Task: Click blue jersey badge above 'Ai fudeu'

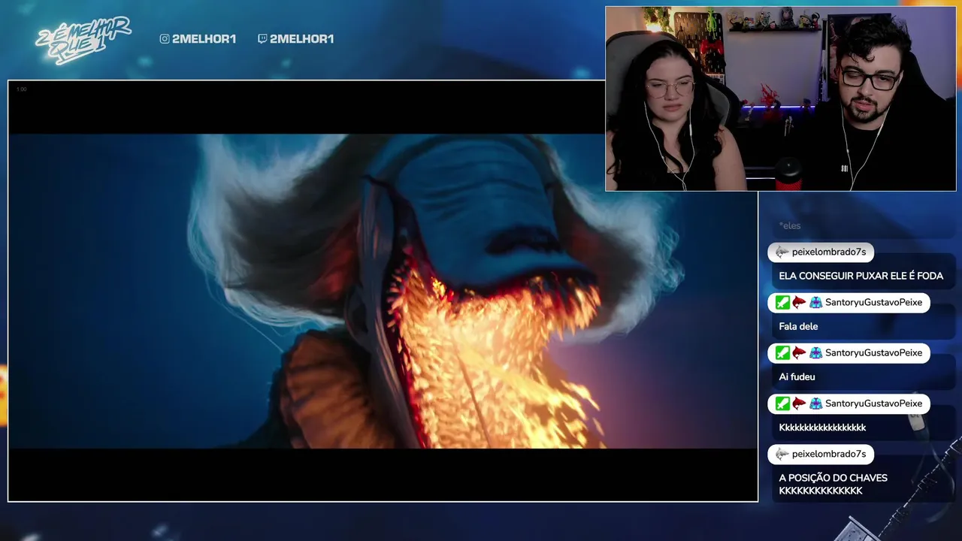Action: [x=815, y=353]
